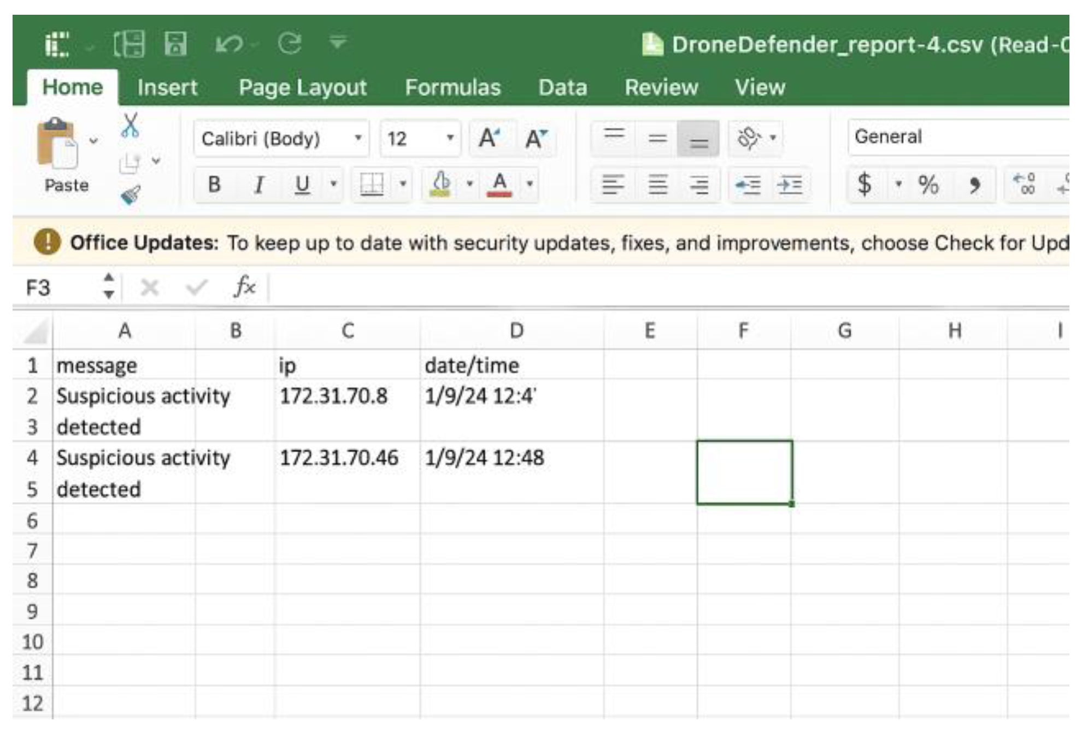Click the Percent Style icon
This screenshot has width=1082, height=733.
pyautogui.click(x=928, y=185)
